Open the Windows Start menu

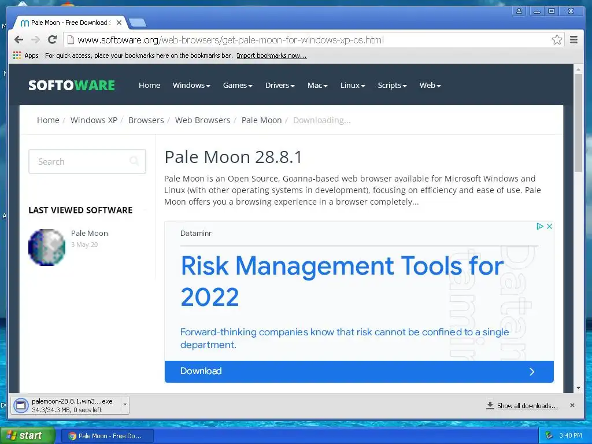click(27, 436)
